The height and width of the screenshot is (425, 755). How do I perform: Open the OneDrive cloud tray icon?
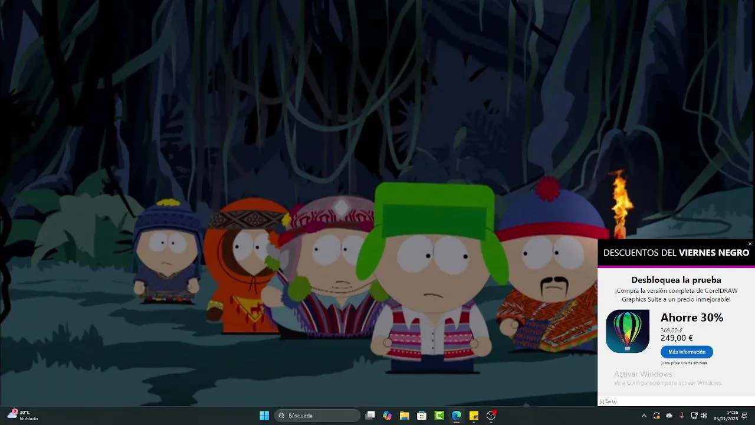669,416
